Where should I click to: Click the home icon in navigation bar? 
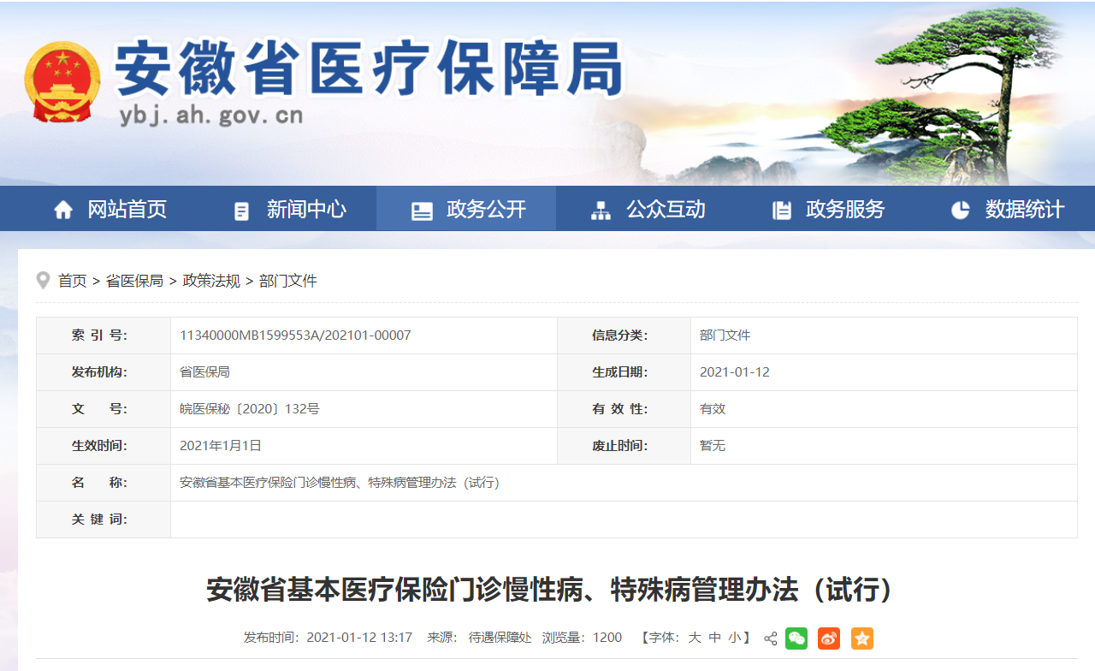(x=63, y=210)
